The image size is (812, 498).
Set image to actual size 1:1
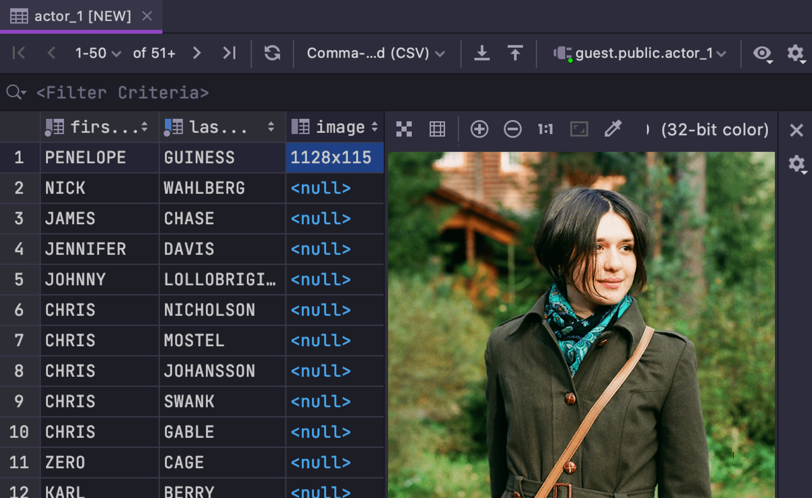(545, 129)
